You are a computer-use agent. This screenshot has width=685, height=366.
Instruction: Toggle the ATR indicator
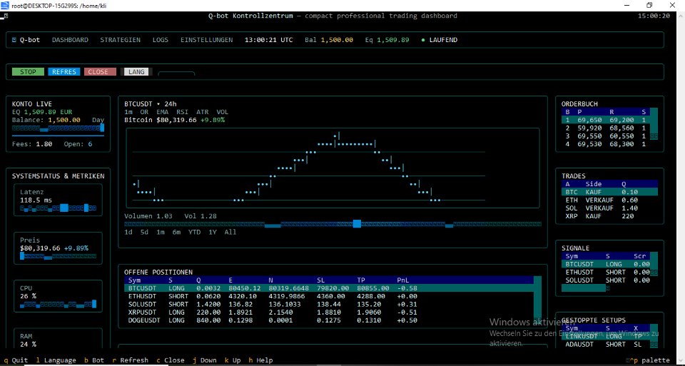[x=203, y=112]
